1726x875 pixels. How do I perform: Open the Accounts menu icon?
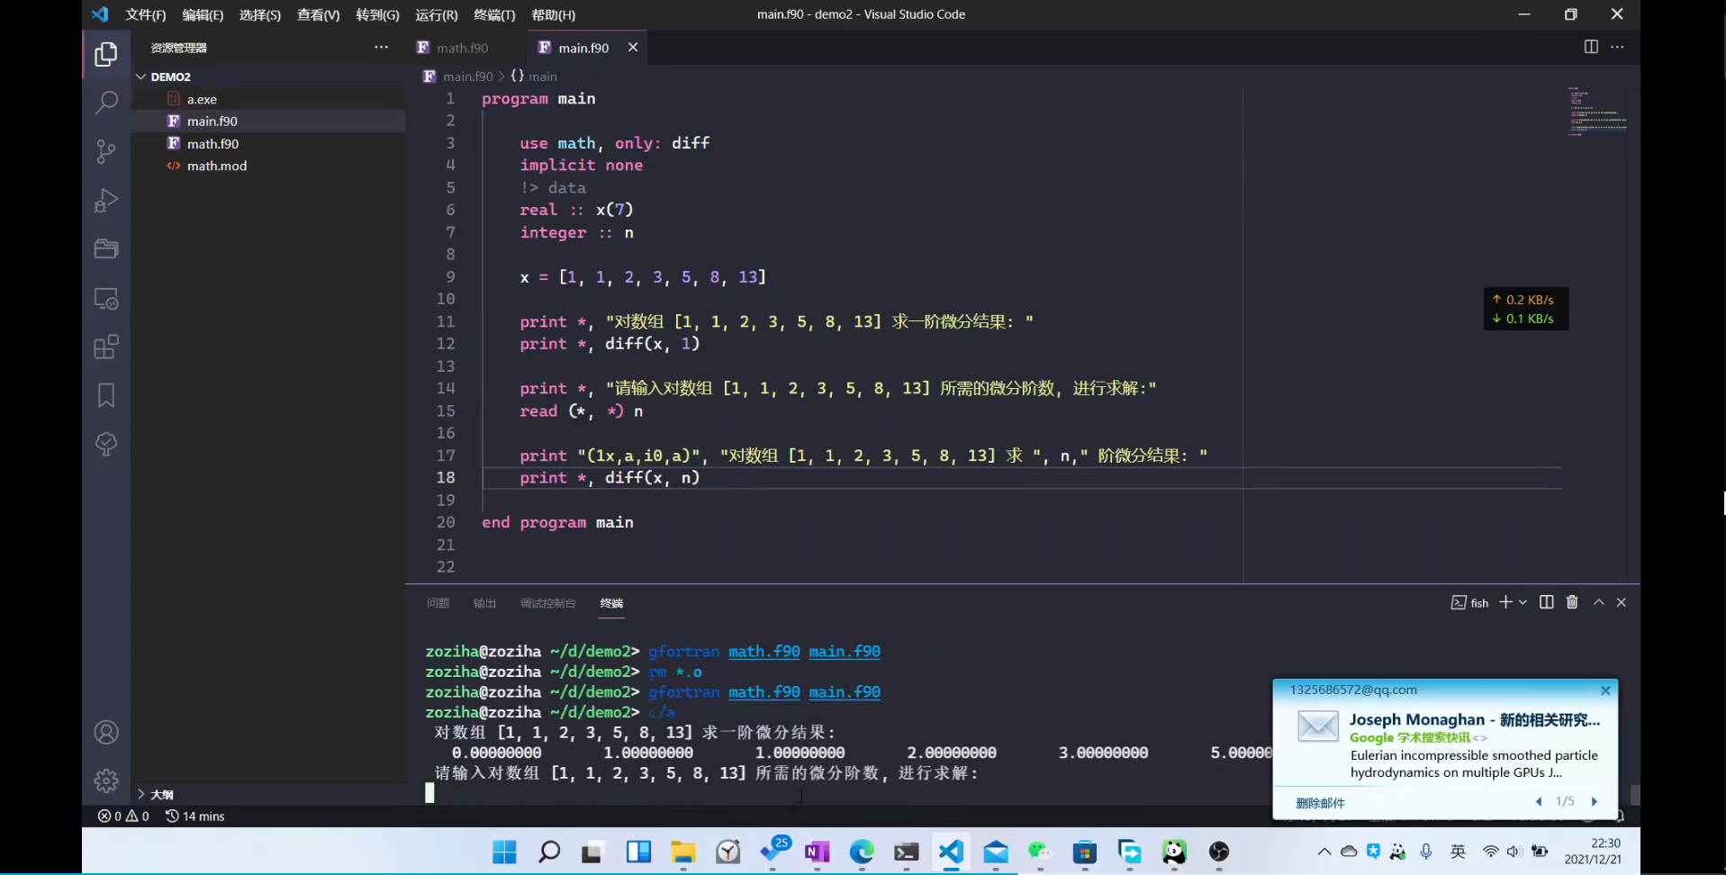tap(106, 733)
